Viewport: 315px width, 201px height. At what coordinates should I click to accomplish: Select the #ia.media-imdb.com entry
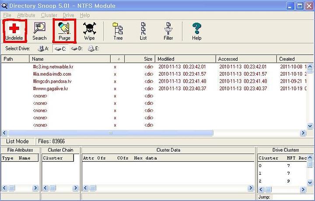tap(52, 74)
